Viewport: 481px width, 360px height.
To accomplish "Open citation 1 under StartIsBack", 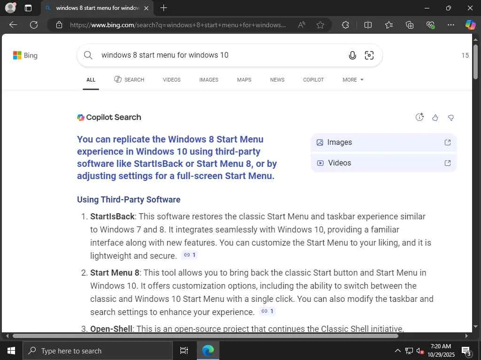I will (190, 255).
